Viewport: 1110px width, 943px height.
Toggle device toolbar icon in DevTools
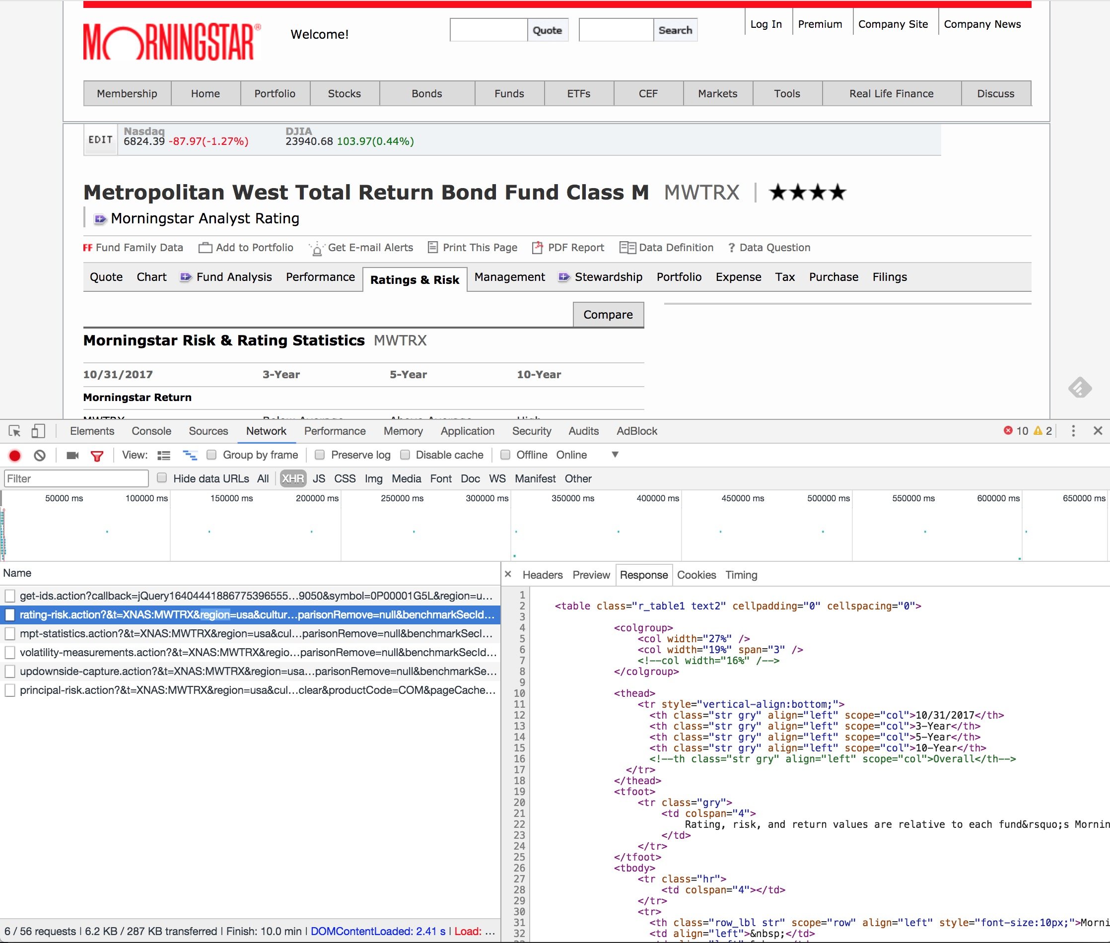pyautogui.click(x=37, y=431)
